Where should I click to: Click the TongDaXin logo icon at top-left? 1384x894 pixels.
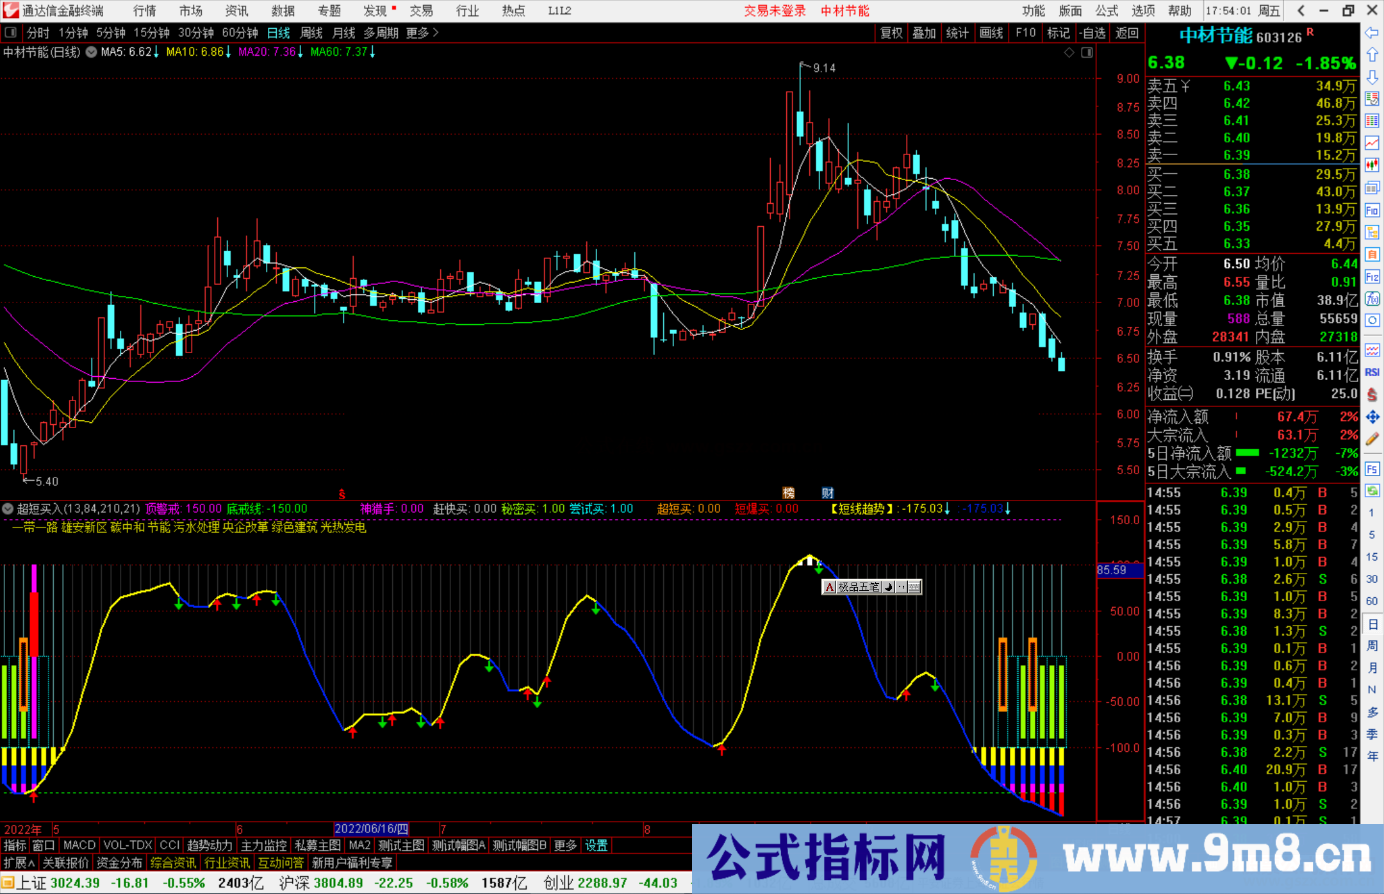click(11, 10)
